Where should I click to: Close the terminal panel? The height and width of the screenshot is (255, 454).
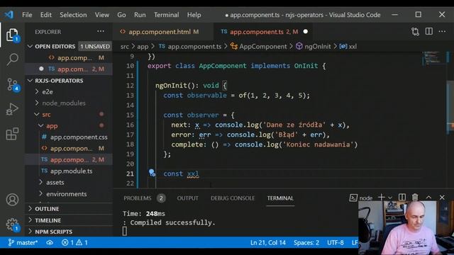pyautogui.click(x=442, y=197)
